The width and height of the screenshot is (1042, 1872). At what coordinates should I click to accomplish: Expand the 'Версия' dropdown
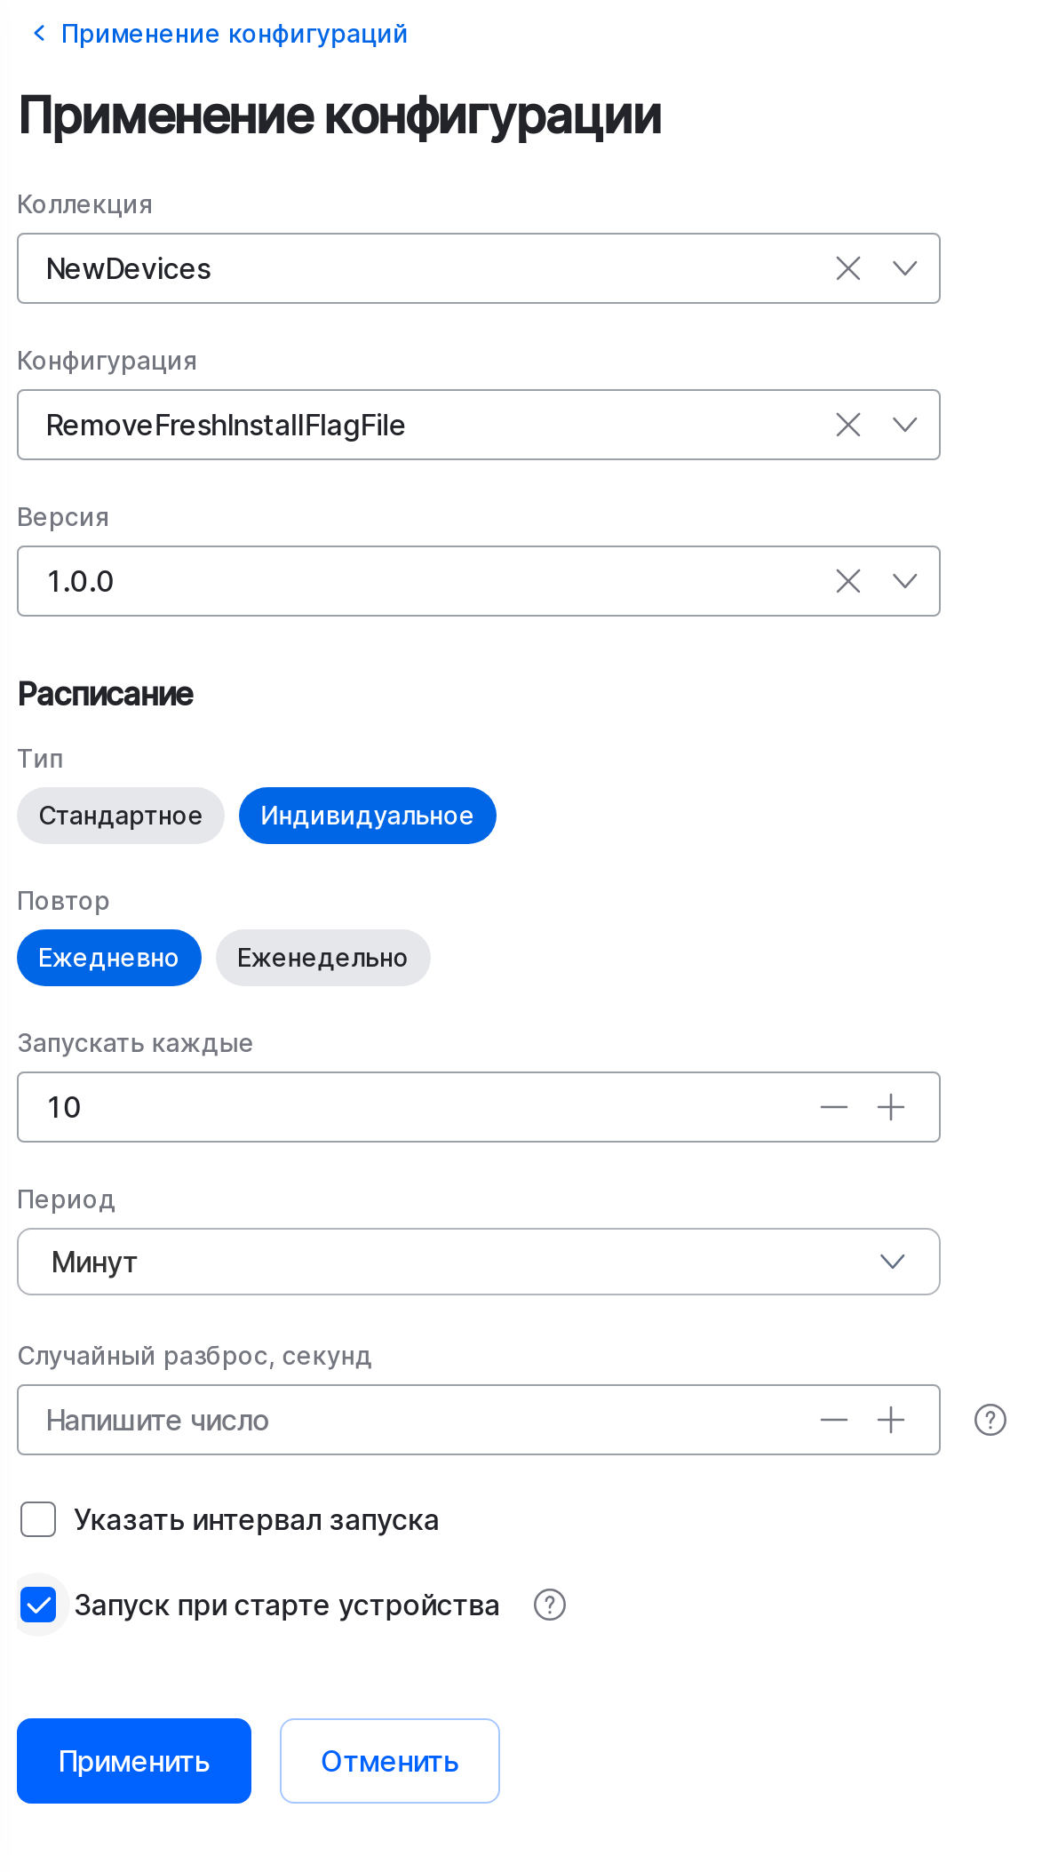(904, 581)
